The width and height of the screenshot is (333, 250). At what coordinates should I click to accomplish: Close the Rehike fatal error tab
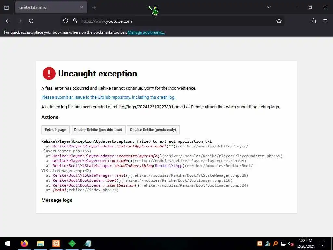pyautogui.click(x=82, y=7)
